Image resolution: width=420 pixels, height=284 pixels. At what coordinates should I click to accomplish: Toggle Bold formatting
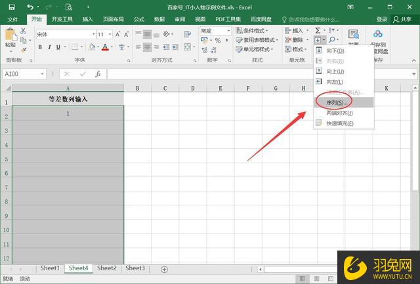coord(40,47)
